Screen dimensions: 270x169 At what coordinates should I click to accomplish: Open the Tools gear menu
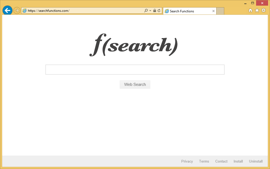click(264, 10)
